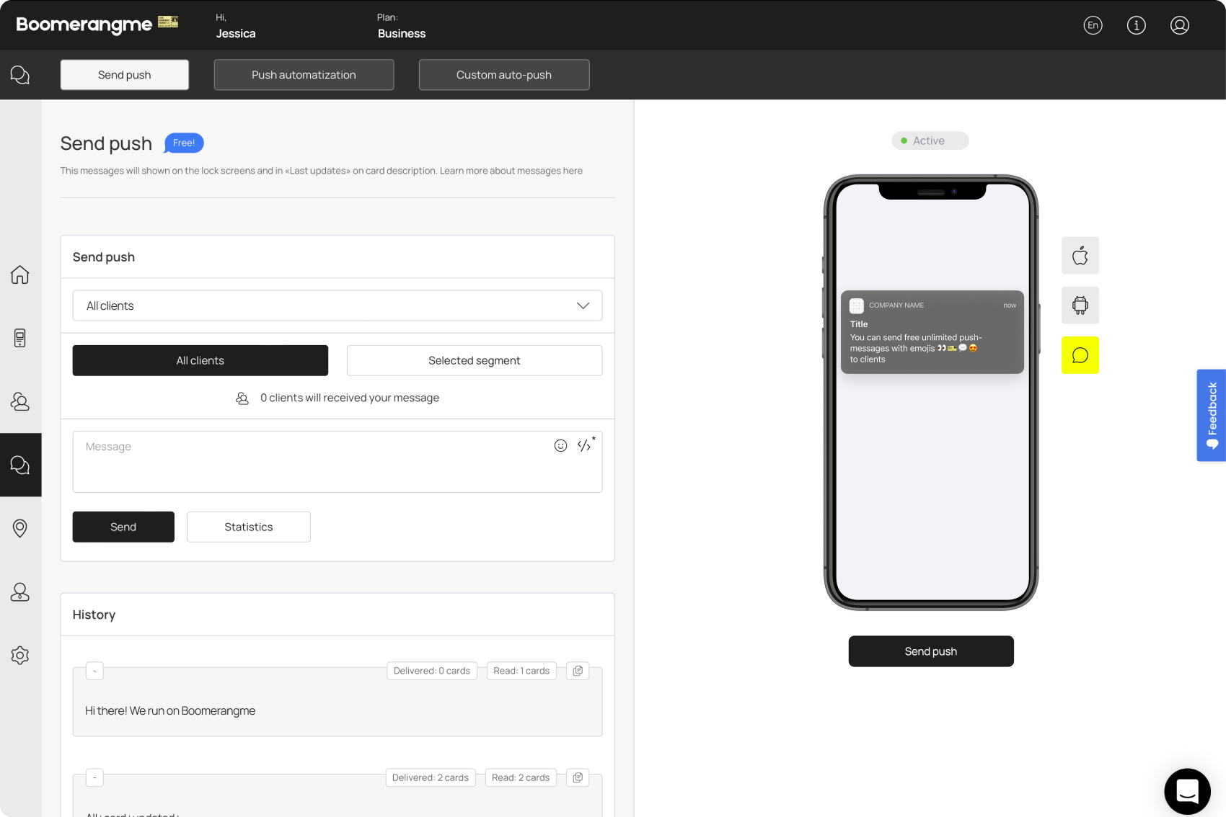Open the emoji picker in the message box

pyautogui.click(x=561, y=446)
